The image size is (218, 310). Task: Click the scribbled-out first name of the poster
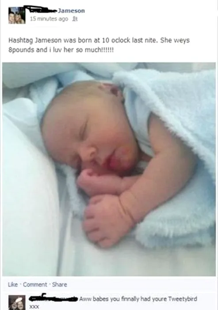tap(42, 9)
